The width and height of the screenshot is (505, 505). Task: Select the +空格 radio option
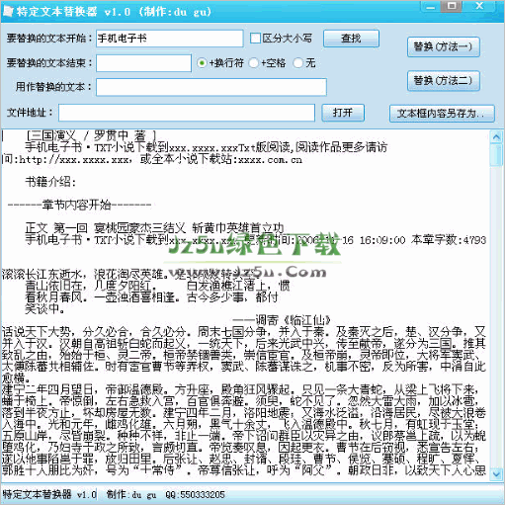[253, 62]
